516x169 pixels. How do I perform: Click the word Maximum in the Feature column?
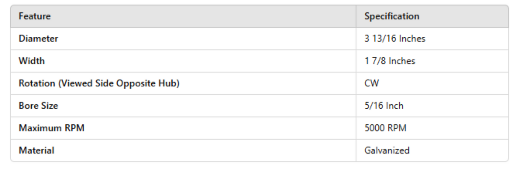(x=41, y=128)
